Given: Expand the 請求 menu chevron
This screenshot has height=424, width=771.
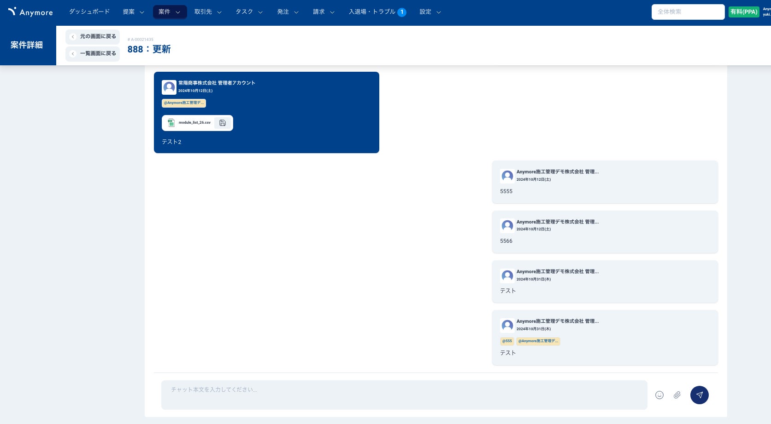Looking at the screenshot, I should click(332, 12).
